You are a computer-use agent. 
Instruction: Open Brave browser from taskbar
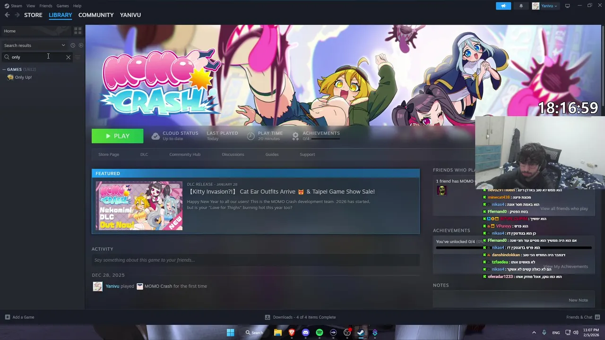(x=292, y=332)
